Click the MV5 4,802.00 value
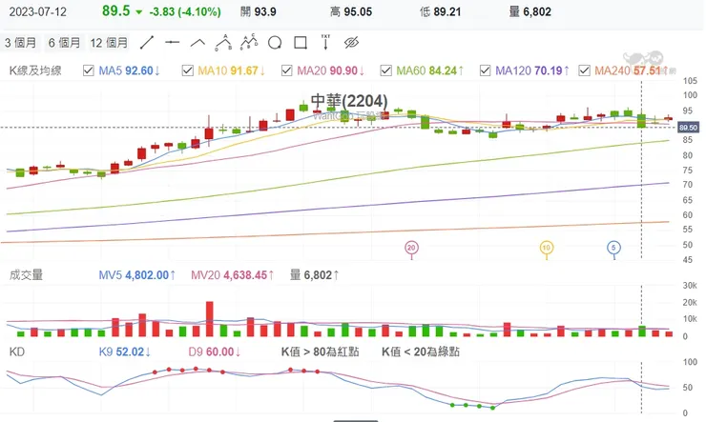Viewport: 706px width, 422px height. (136, 275)
